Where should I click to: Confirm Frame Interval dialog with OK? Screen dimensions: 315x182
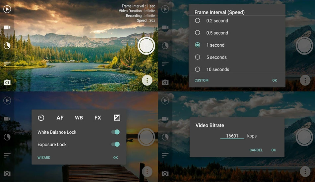click(x=275, y=80)
